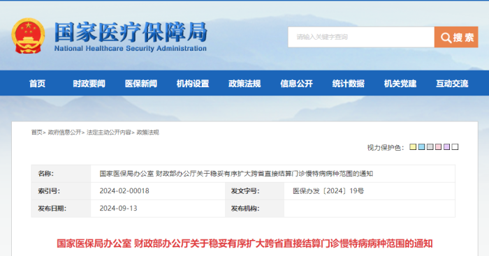Choose the blue eye-protection color swatch
The height and width of the screenshot is (256, 489).
421,146
